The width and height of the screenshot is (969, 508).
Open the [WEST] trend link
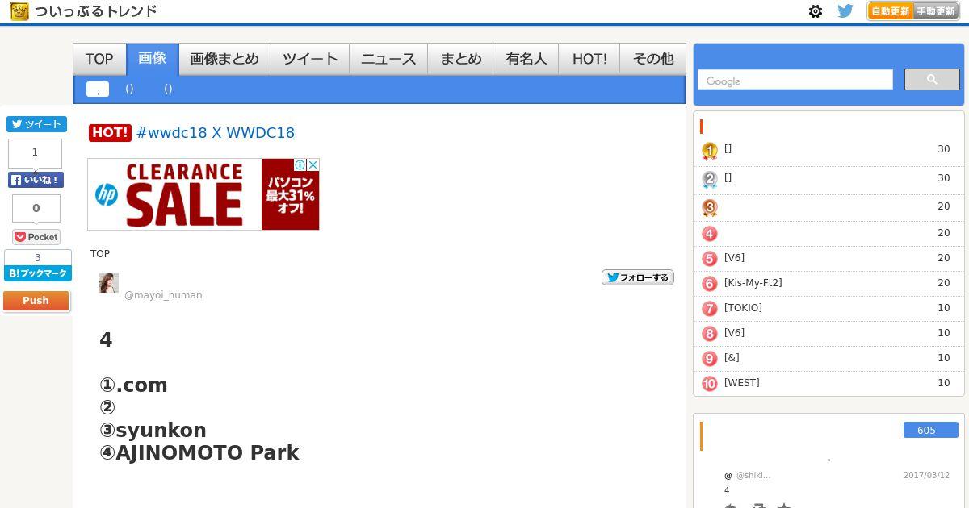point(742,383)
